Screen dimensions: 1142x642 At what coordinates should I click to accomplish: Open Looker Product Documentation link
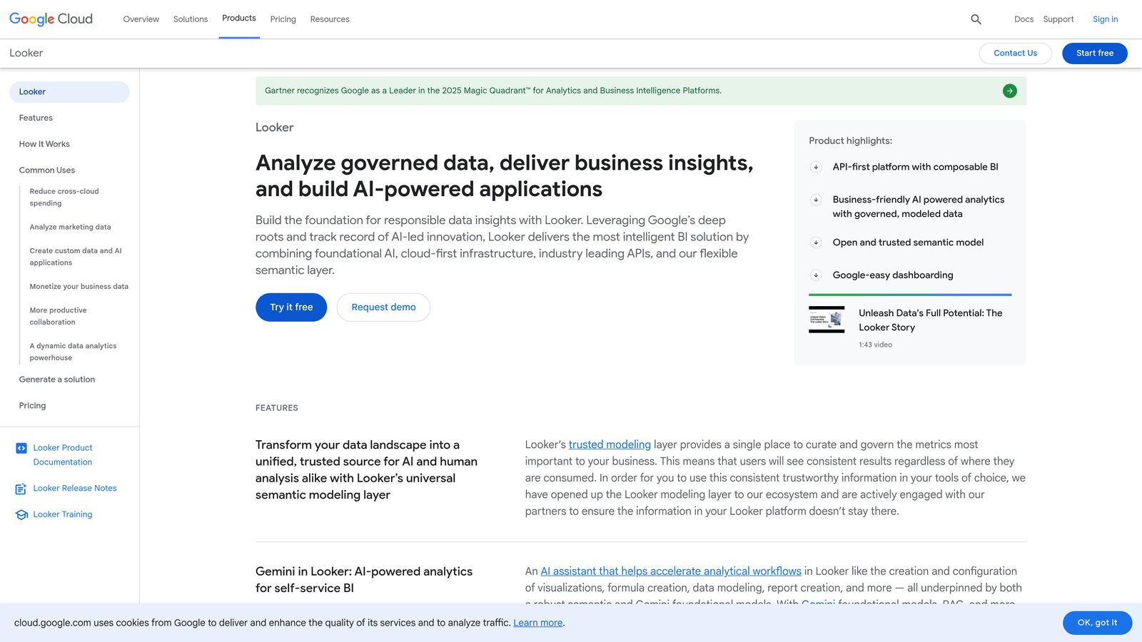coord(63,455)
